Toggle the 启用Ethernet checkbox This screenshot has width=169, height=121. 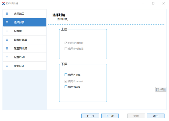tap(66, 81)
